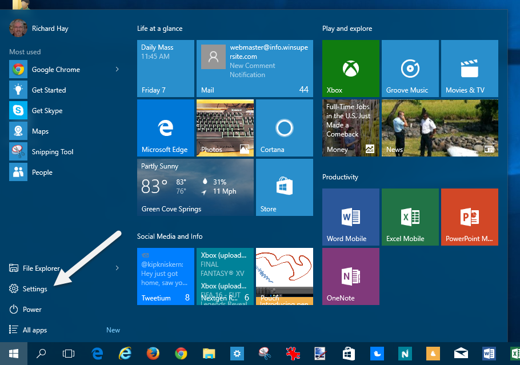The width and height of the screenshot is (520, 365).
Task: Launch Internet Explorer from taskbar
Action: click(125, 354)
